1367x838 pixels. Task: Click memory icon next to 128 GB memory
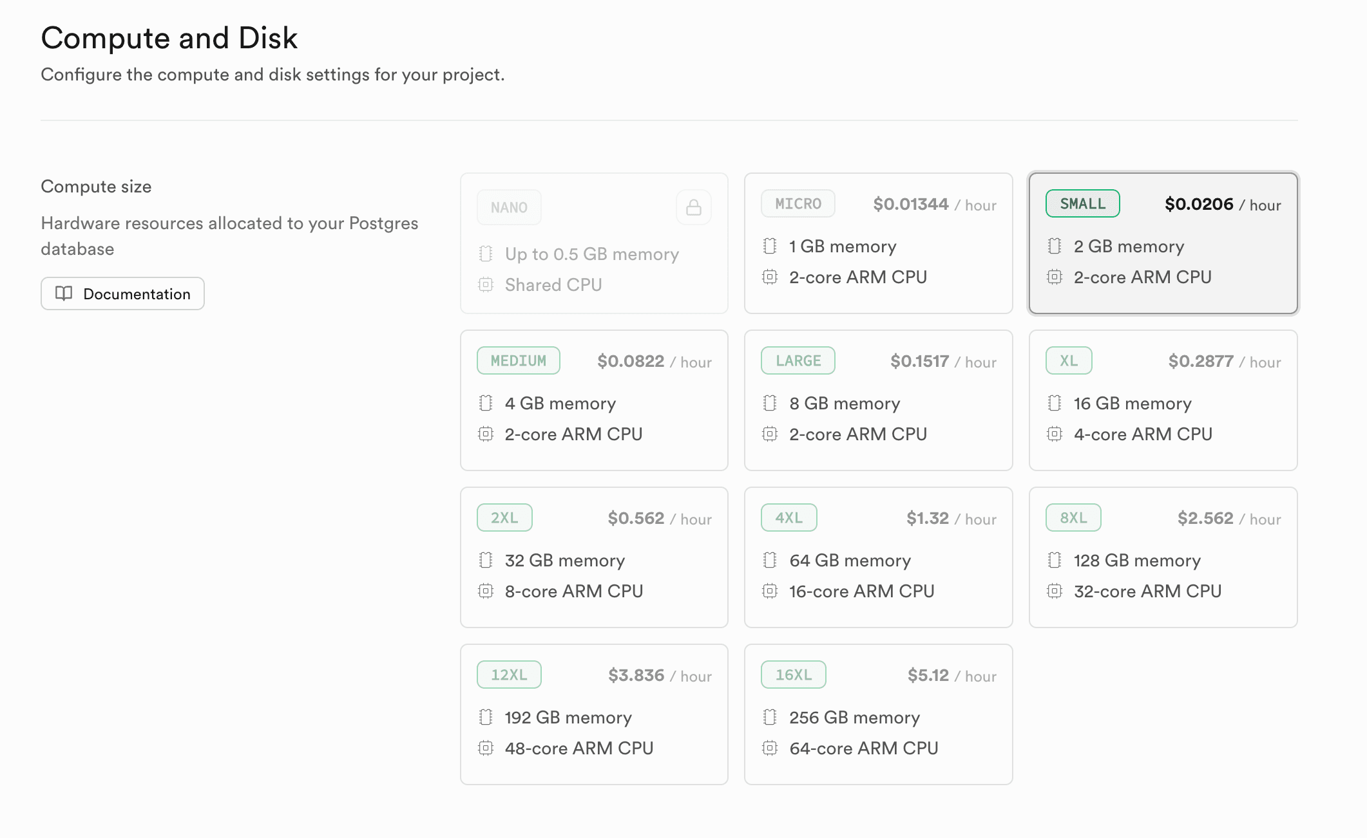[x=1054, y=560]
